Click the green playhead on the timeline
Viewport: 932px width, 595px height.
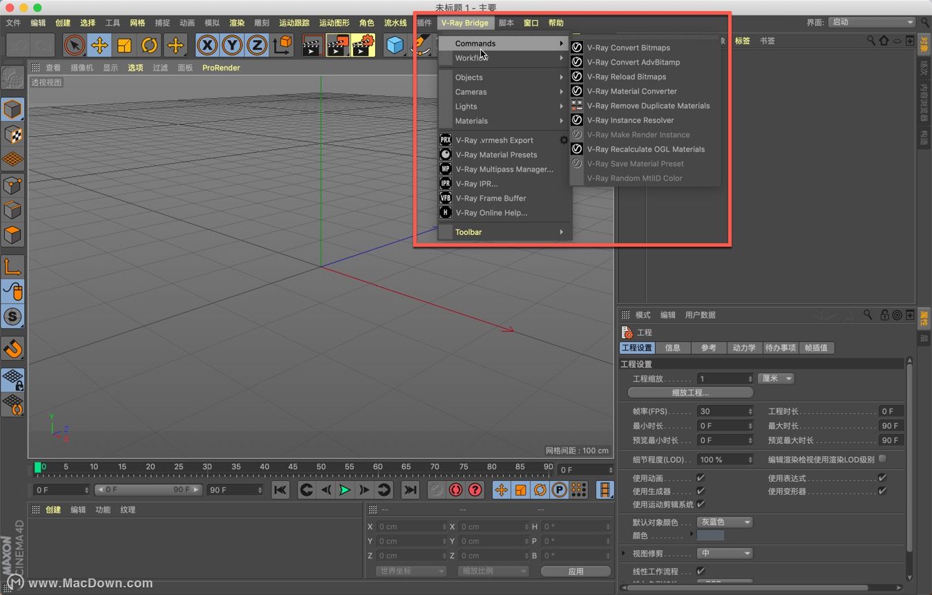37,467
